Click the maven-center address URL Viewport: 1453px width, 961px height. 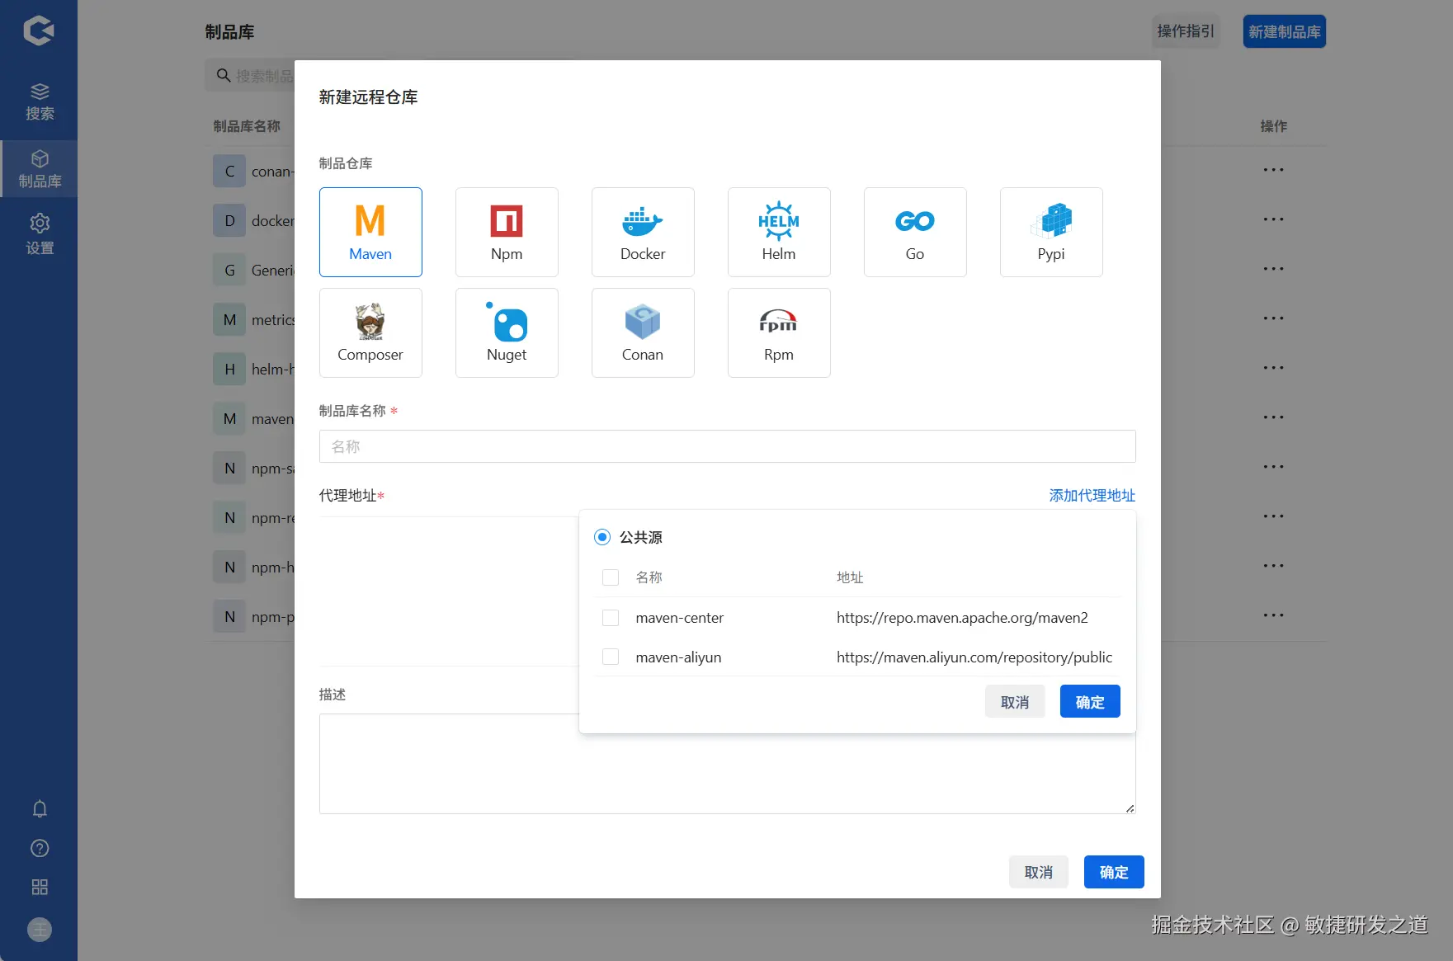coord(962,618)
